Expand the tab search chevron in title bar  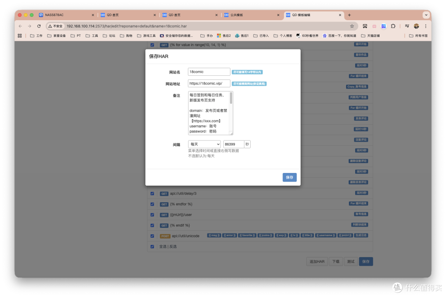tap(426, 15)
